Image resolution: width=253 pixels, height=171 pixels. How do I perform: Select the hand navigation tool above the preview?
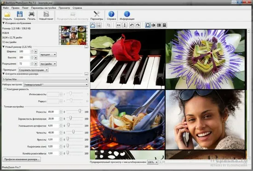93,25
